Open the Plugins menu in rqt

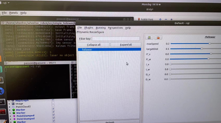pos(89,28)
